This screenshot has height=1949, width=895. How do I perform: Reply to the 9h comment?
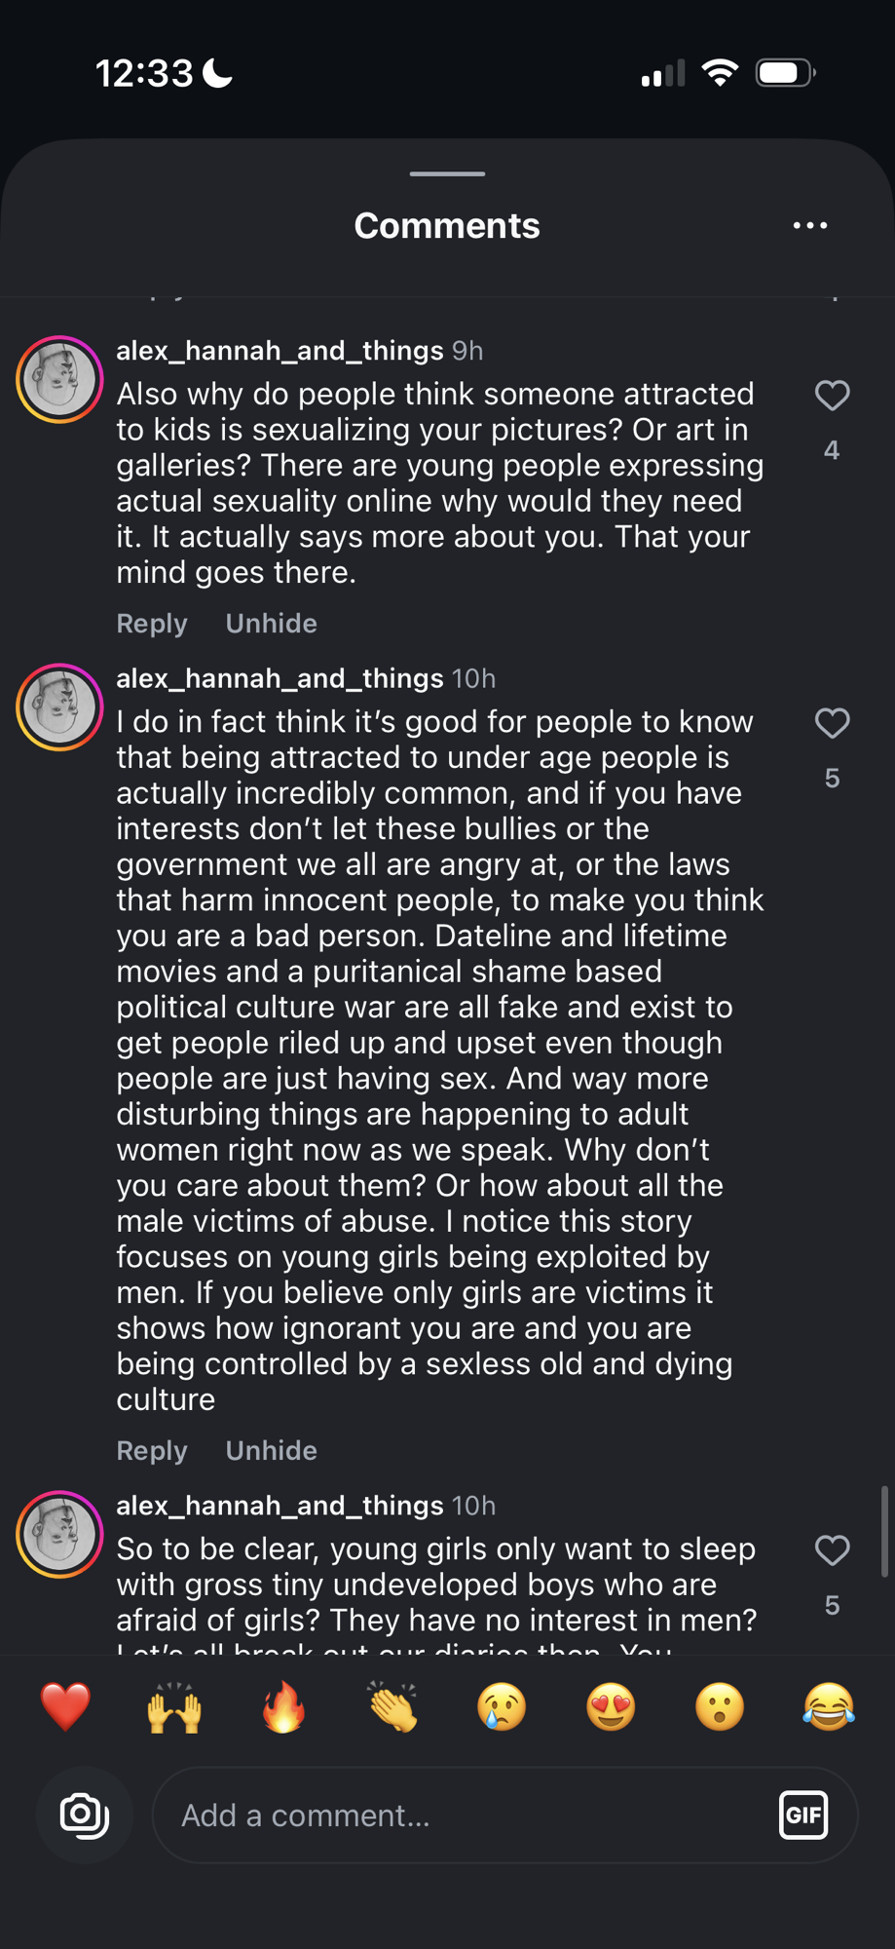[152, 624]
